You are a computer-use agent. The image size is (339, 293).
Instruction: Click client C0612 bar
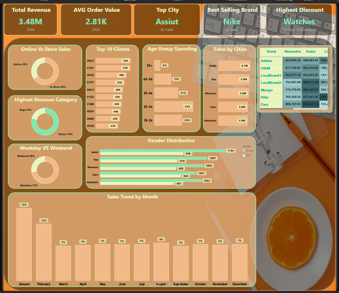click(x=113, y=61)
